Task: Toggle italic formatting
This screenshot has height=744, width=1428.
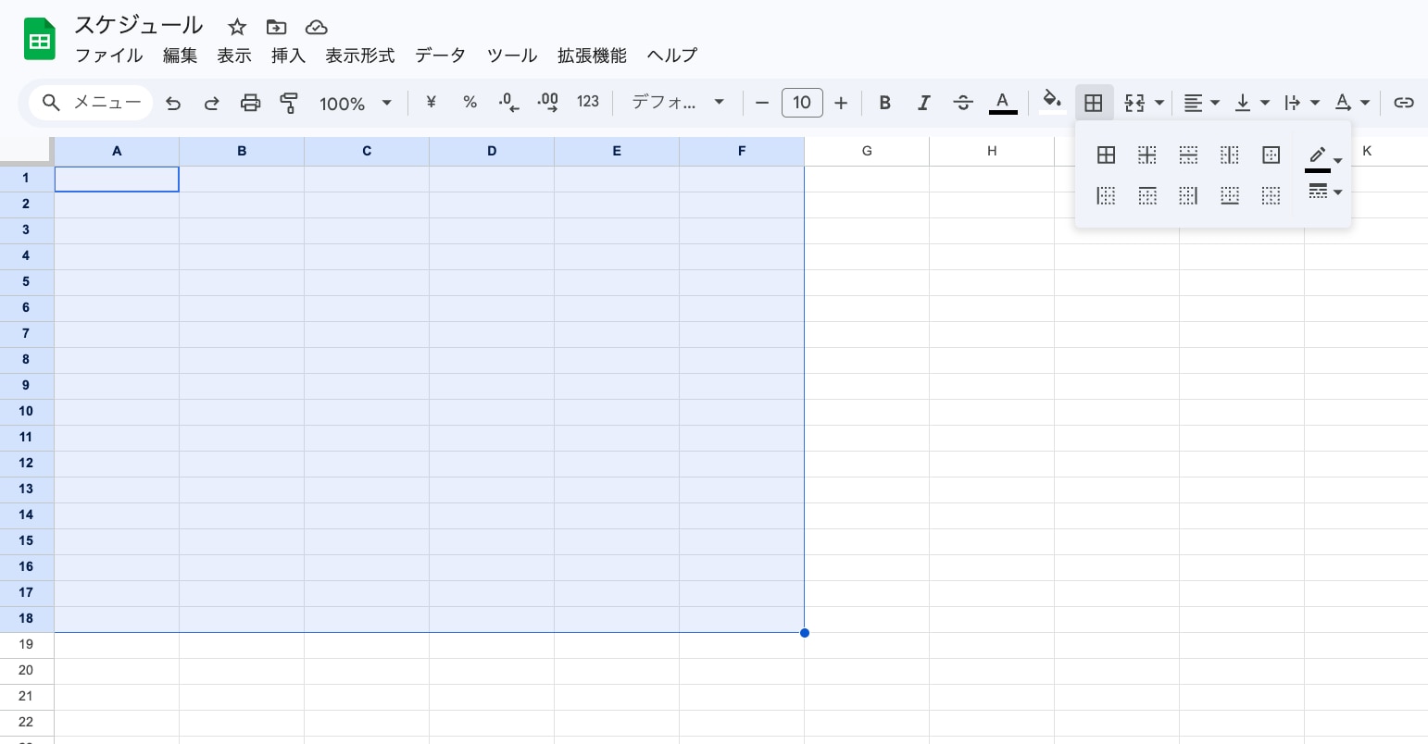Action: coord(923,103)
